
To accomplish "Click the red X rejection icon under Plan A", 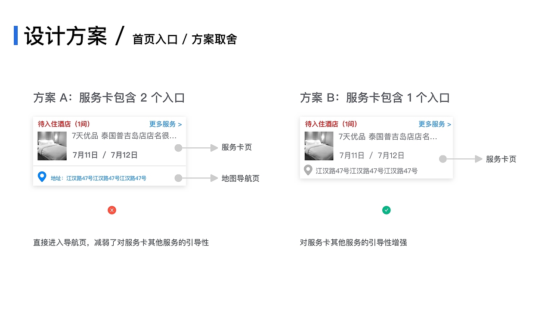I will (x=112, y=210).
